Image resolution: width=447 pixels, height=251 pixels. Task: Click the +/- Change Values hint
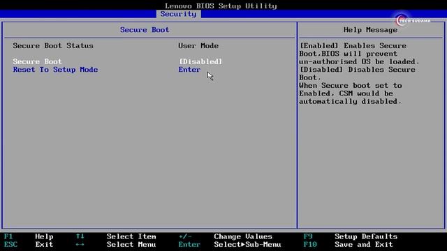(226, 236)
